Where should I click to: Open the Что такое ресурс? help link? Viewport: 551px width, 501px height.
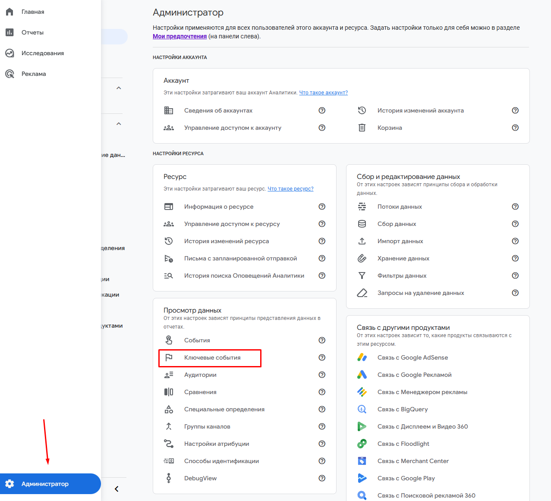coord(290,189)
